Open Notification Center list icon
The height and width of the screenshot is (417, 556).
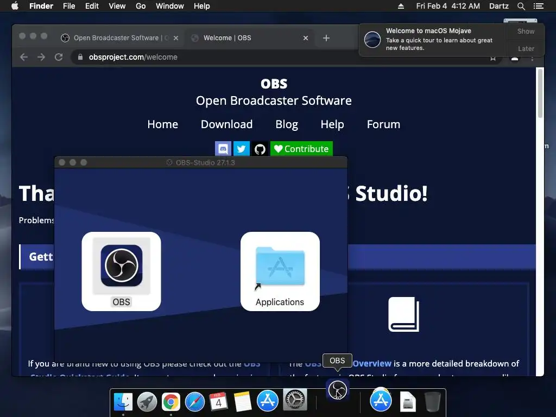[x=538, y=6]
